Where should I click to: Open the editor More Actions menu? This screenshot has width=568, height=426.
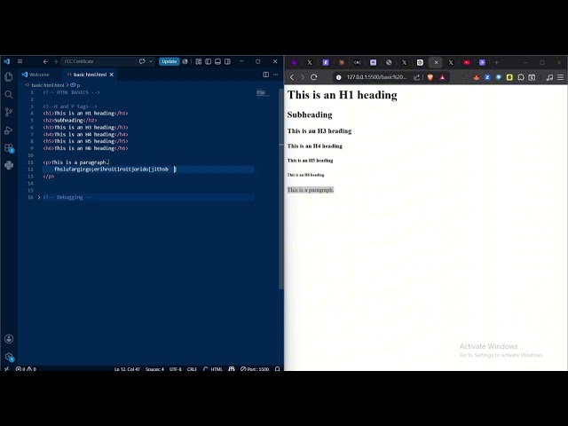point(276,75)
